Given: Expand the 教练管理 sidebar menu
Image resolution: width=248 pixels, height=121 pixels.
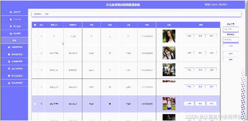Looking at the screenshot, I should click(x=14, y=33).
